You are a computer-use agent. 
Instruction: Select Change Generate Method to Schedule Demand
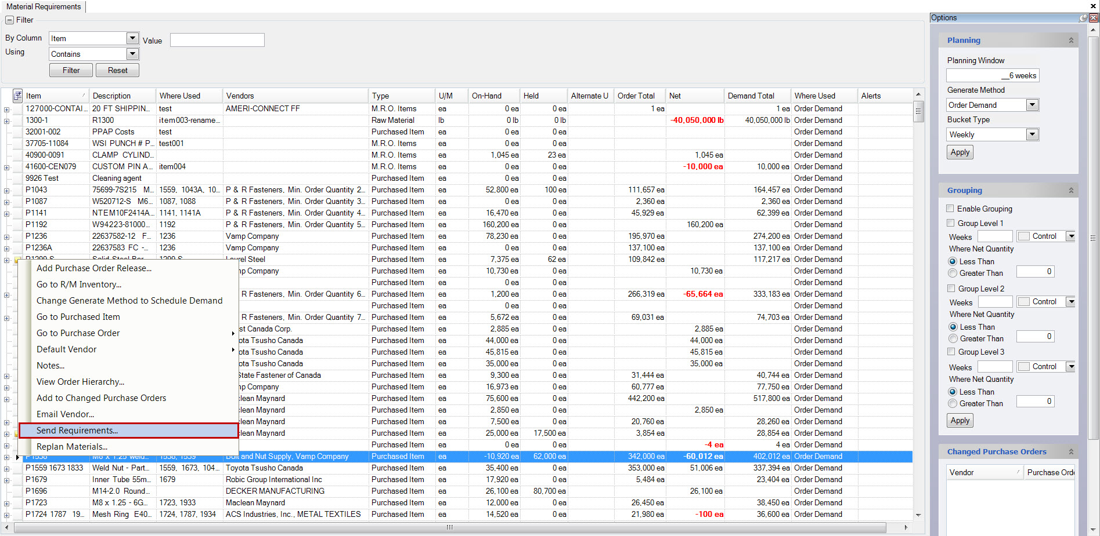(x=128, y=301)
